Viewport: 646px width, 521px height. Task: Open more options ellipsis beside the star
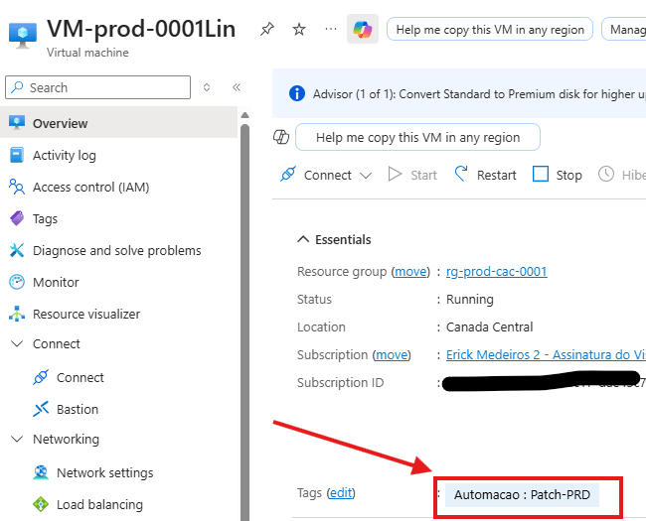click(x=331, y=30)
